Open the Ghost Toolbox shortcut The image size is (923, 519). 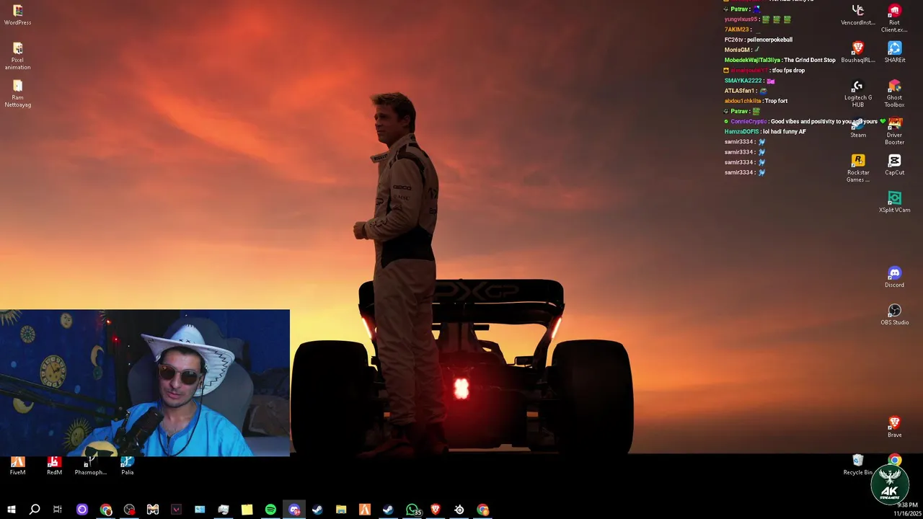coord(894,94)
